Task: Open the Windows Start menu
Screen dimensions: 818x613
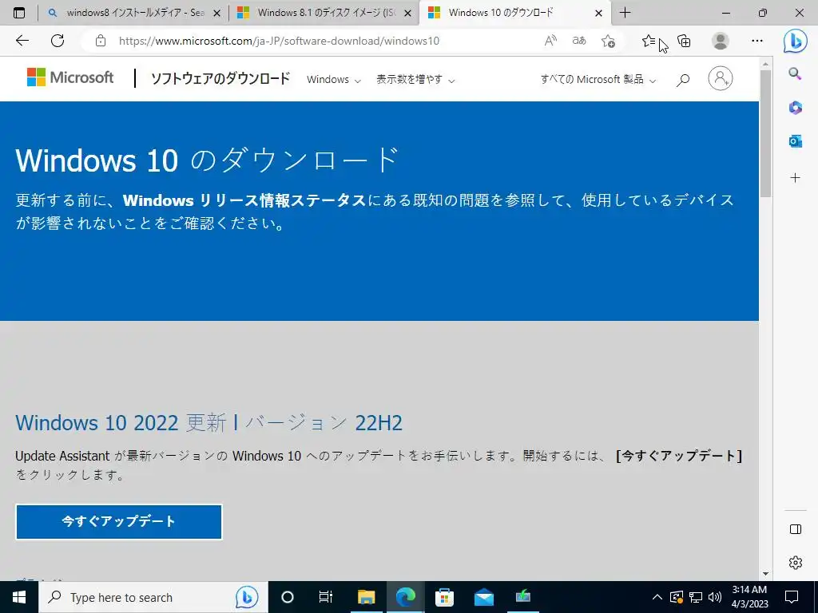Action: pos(19,597)
